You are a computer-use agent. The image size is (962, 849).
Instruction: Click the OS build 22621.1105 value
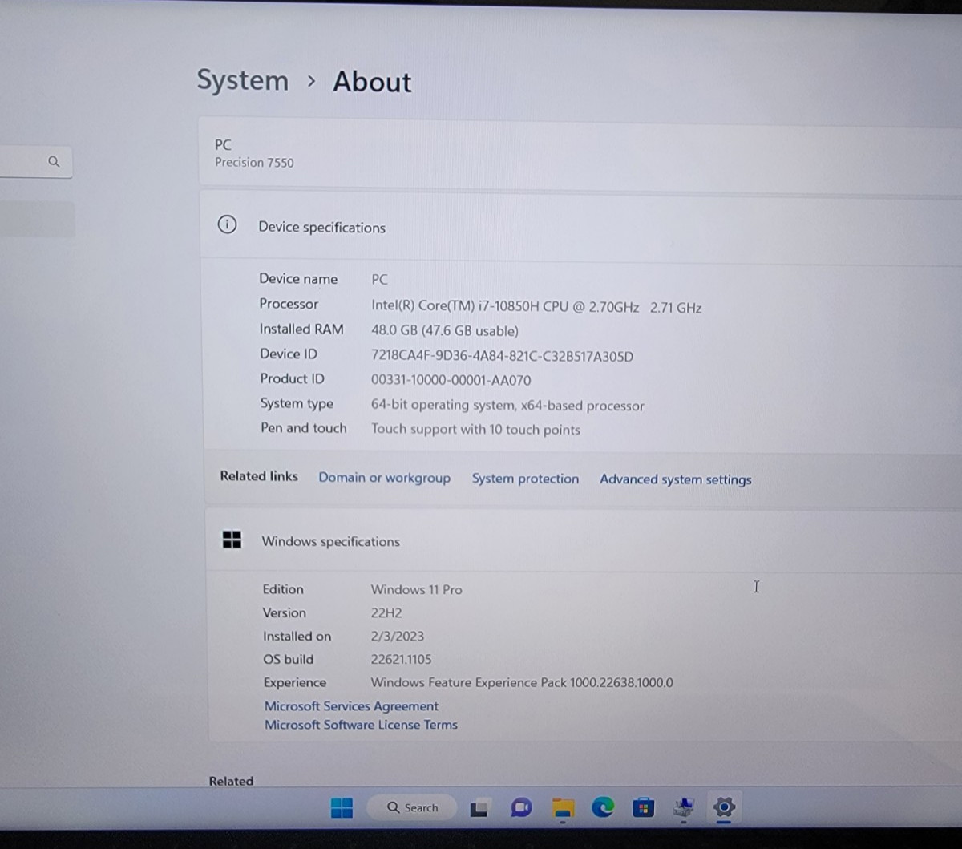[401, 659]
